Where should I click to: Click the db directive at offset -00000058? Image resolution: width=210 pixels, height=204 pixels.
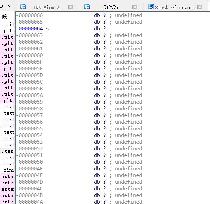(97, 109)
